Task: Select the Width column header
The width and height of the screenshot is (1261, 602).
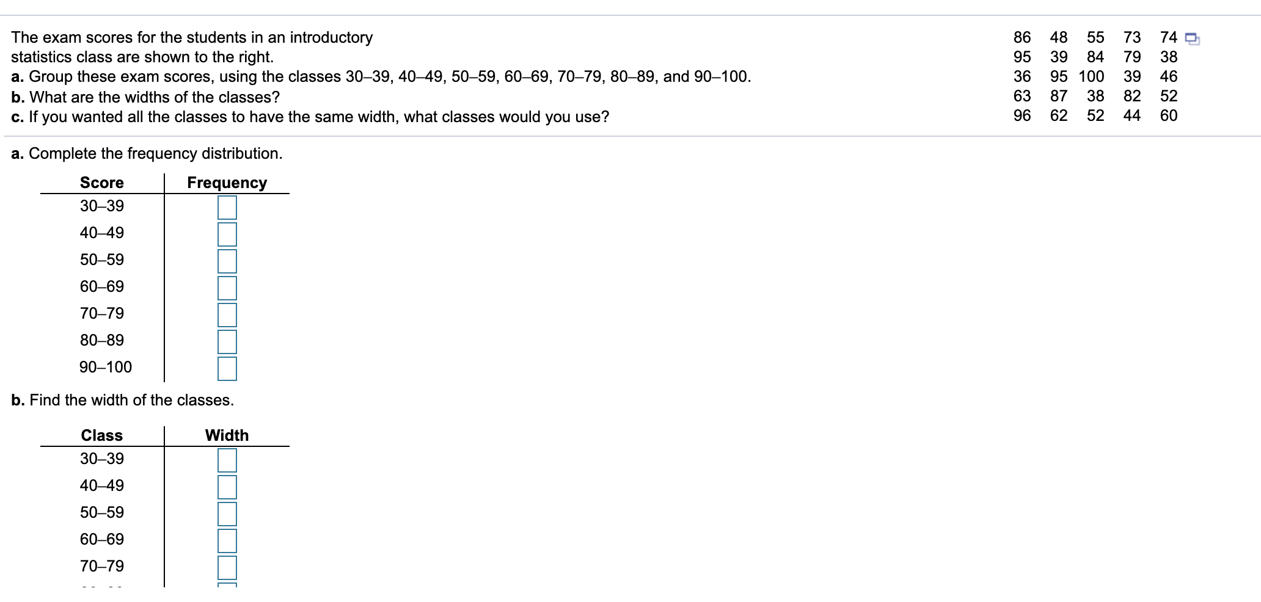Action: click(227, 435)
